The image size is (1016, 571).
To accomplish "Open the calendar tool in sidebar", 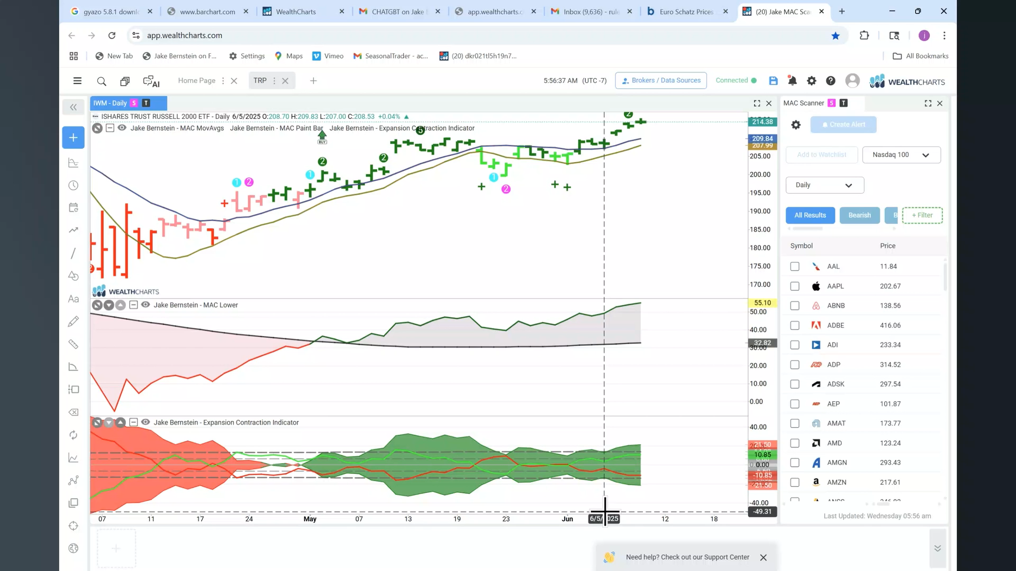I will (x=74, y=208).
